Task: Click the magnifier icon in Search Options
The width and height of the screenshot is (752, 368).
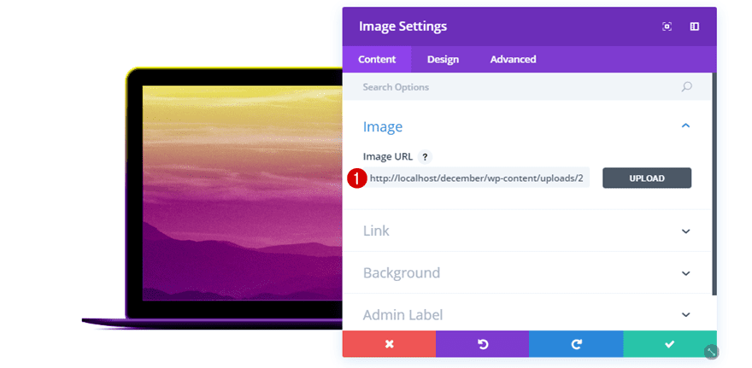Action: 686,86
